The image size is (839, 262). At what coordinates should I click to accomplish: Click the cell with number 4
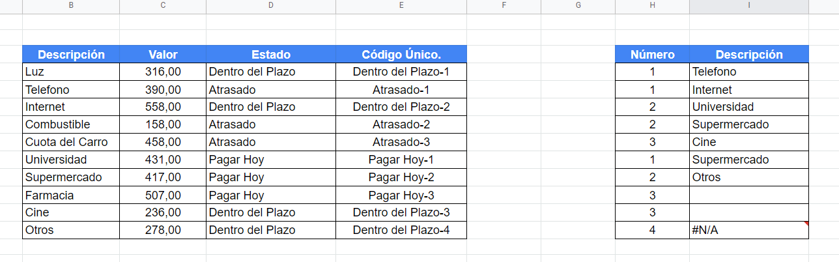[x=653, y=230]
